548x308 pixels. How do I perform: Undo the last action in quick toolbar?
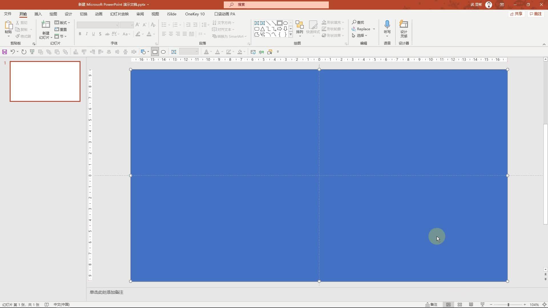coord(13,52)
